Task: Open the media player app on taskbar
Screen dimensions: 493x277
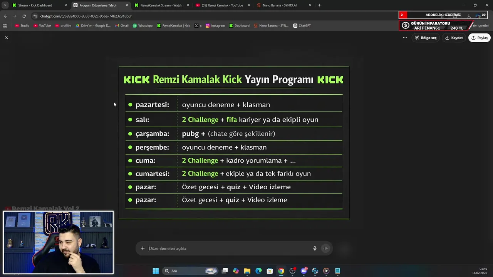Action: (326, 271)
